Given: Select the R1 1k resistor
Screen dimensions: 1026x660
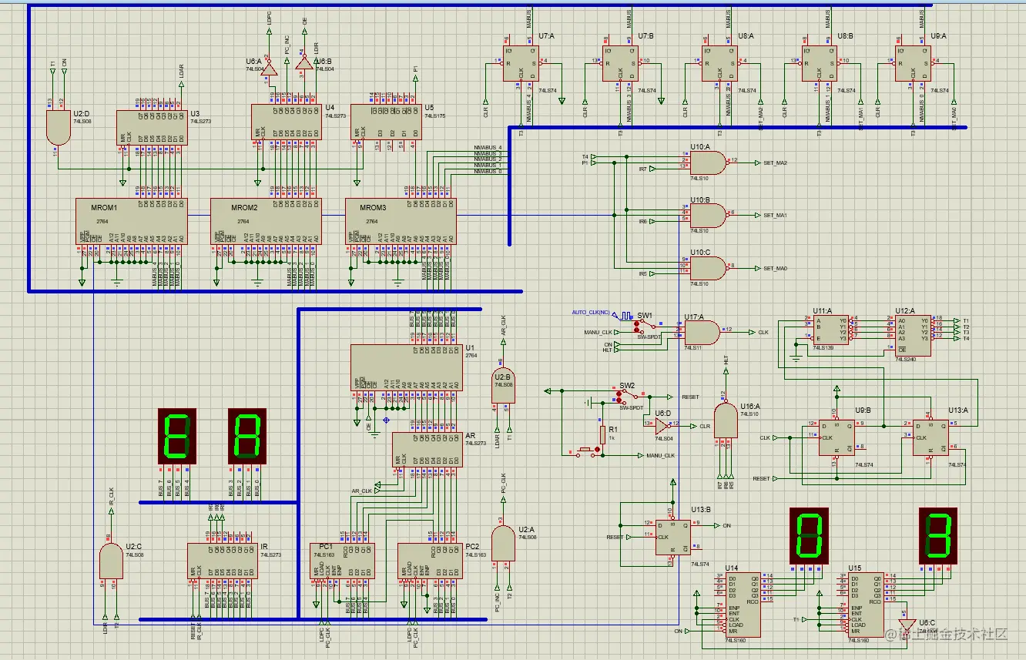Looking at the screenshot, I should tap(602, 434).
